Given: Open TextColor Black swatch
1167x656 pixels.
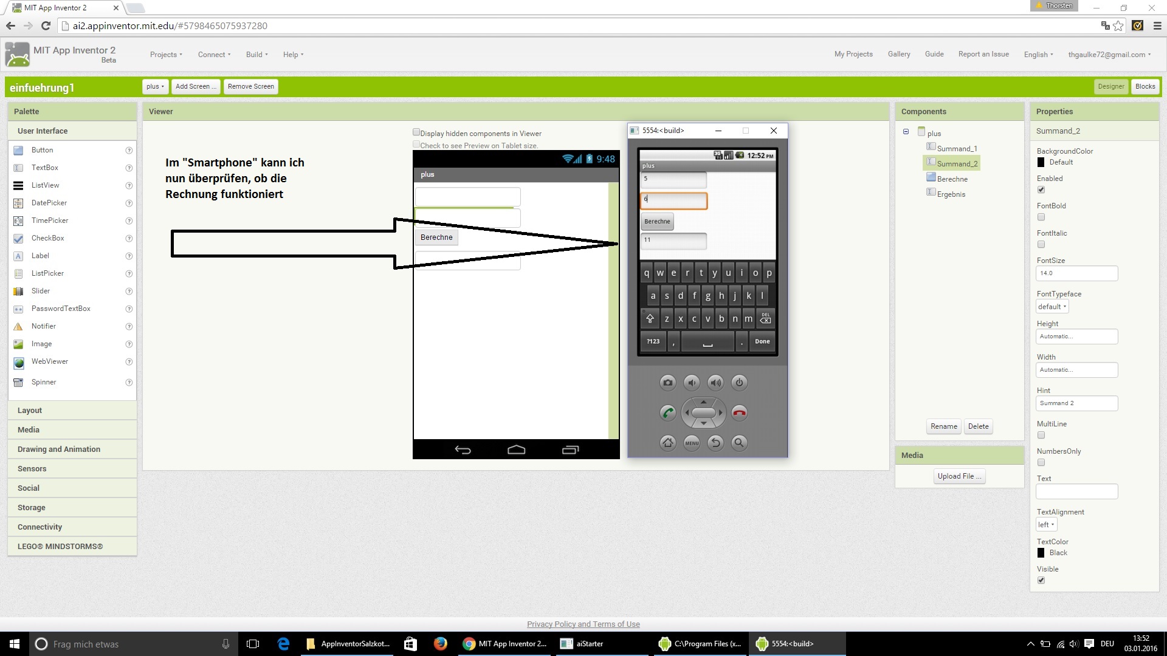Looking at the screenshot, I should click(1041, 553).
